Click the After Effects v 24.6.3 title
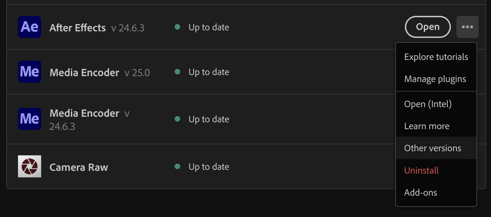 [97, 28]
